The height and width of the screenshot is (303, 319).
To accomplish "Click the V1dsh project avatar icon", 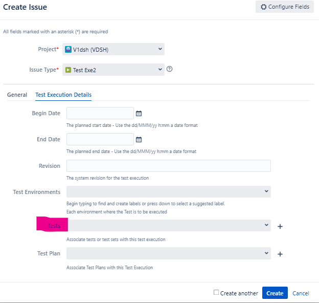I will point(68,49).
